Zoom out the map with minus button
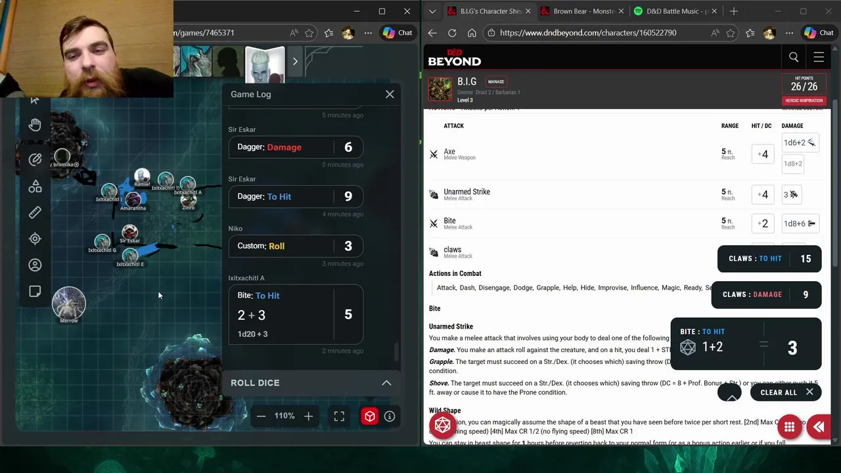This screenshot has width=841, height=473. pyautogui.click(x=261, y=416)
